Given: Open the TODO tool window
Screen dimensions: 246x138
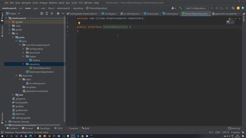Looking at the screenshot, I should tap(58, 128).
